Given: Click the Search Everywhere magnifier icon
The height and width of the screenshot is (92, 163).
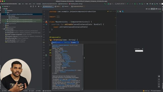Looking at the screenshot, I should coord(160,4).
